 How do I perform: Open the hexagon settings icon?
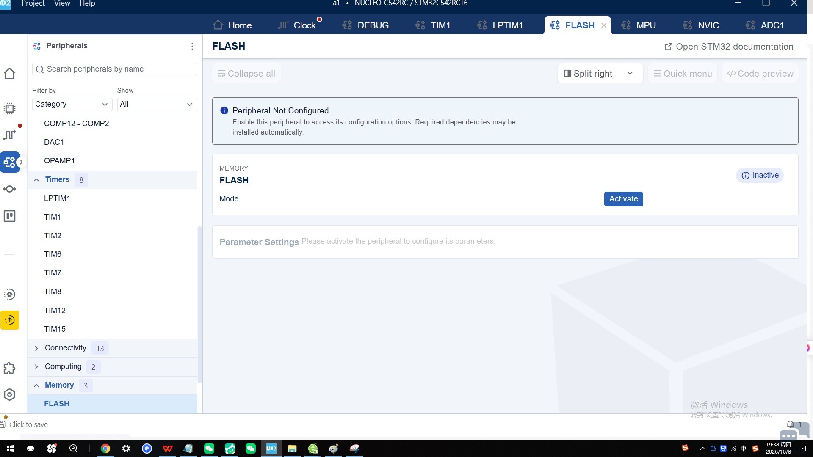click(x=9, y=395)
